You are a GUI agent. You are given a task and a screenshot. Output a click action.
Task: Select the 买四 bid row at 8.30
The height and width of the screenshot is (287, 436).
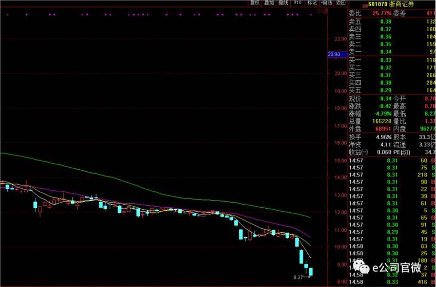[x=392, y=83]
